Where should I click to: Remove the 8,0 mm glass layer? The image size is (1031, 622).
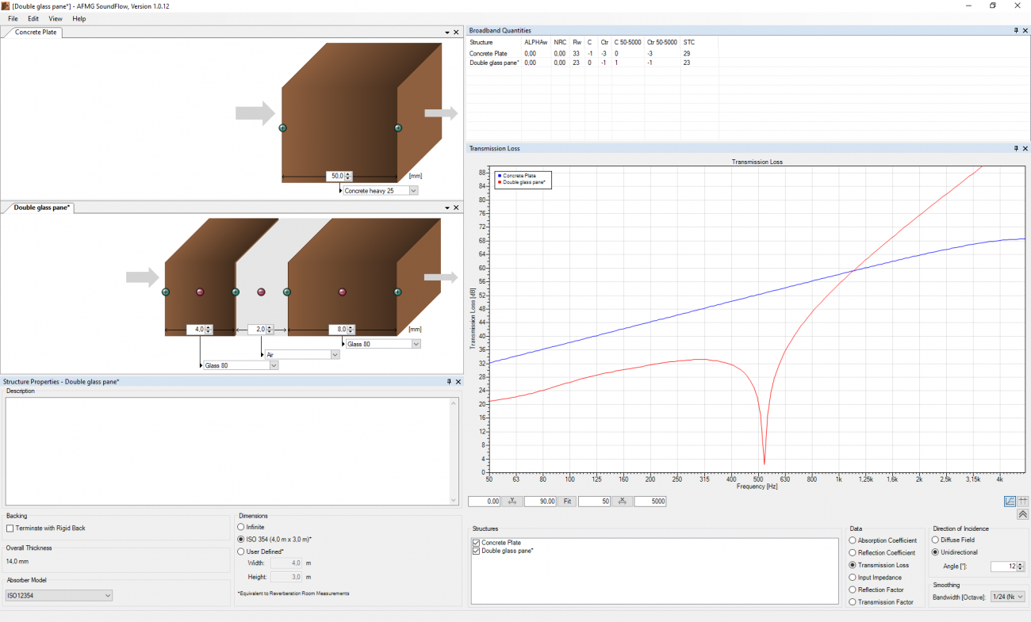(x=343, y=292)
